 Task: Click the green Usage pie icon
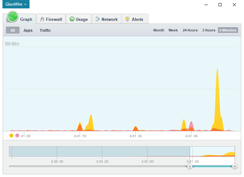72,19
